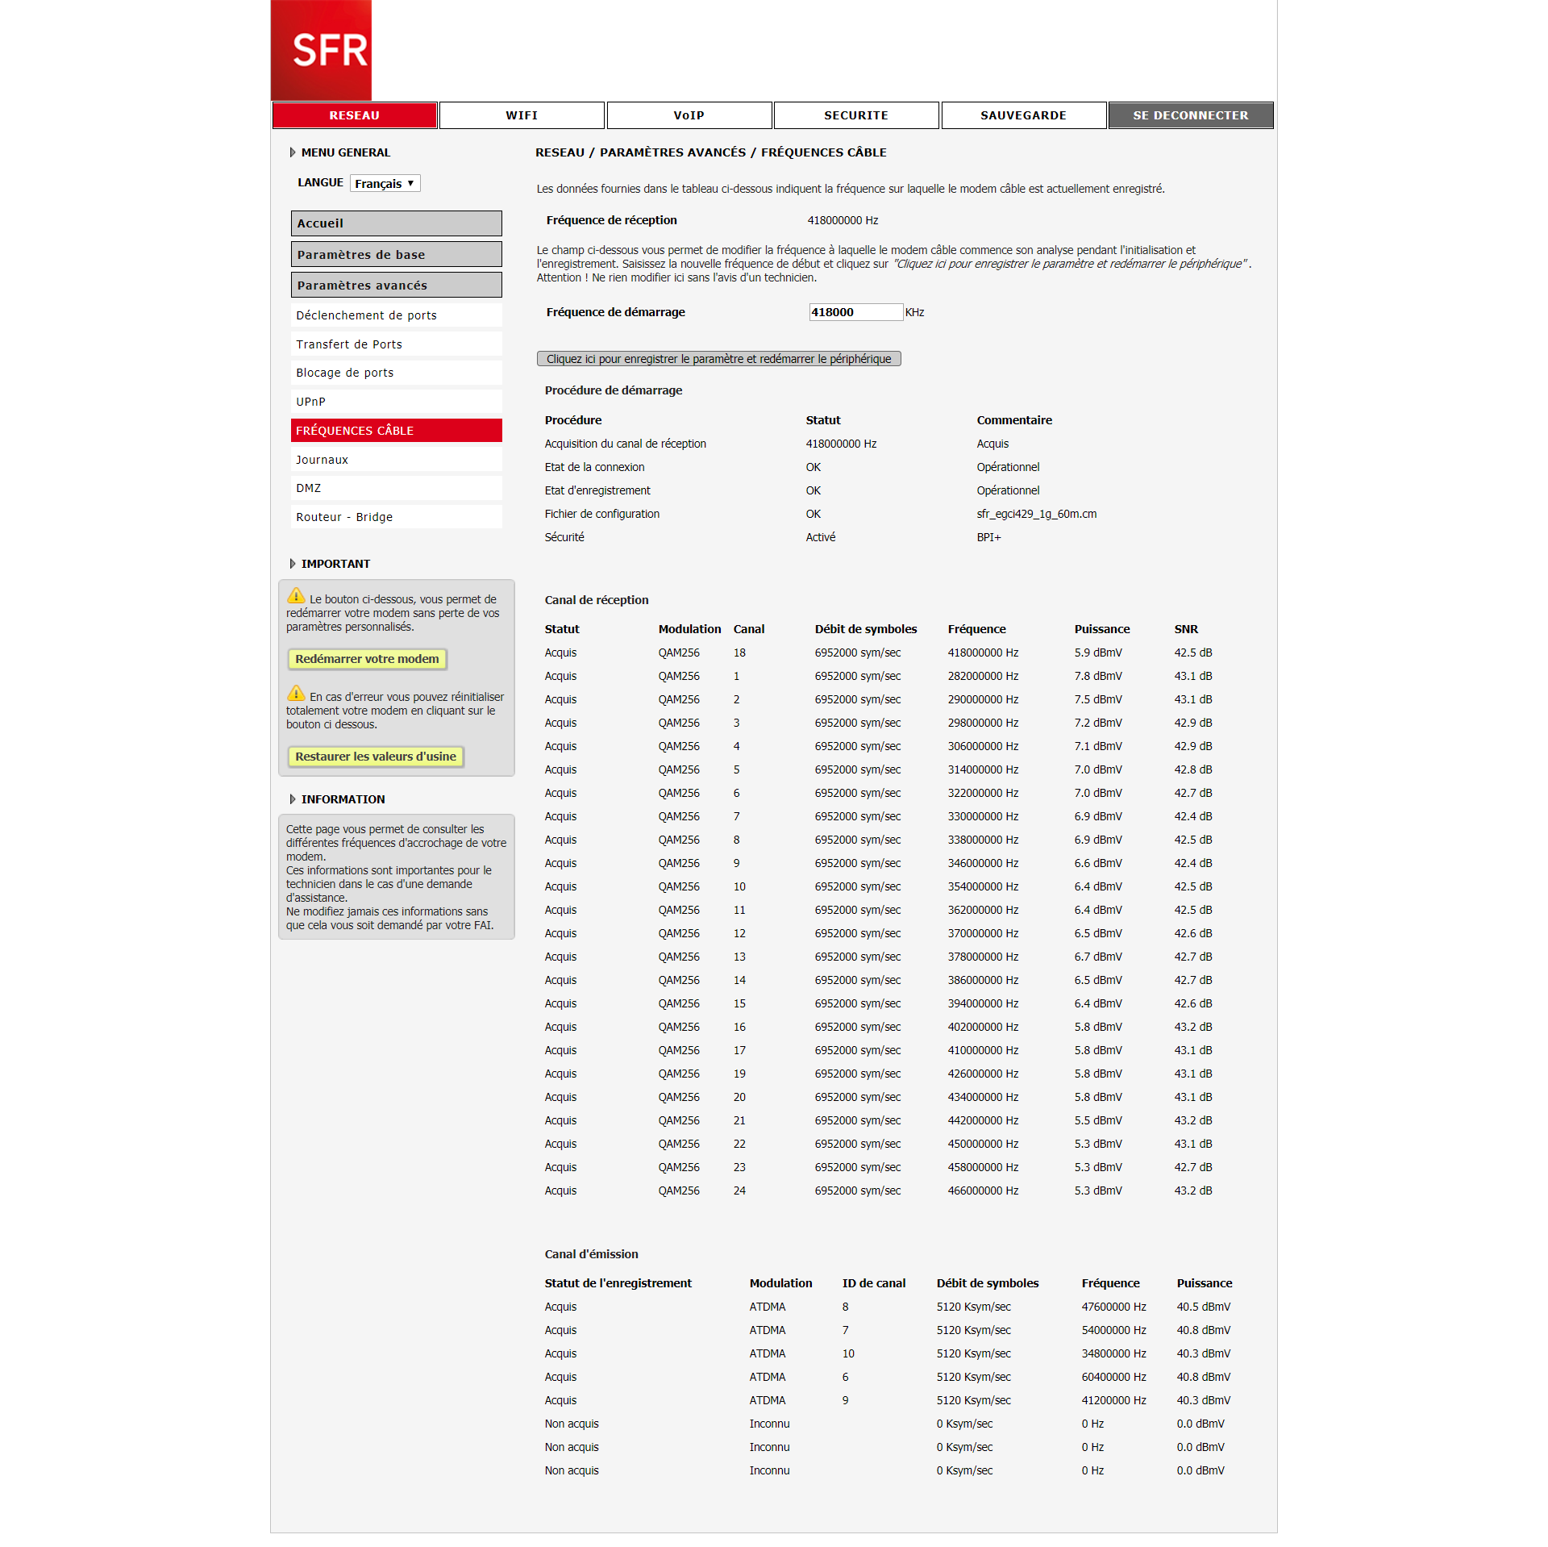The width and height of the screenshot is (1548, 1547).
Task: Select the Fréquence de démarrage input field
Action: (x=856, y=312)
